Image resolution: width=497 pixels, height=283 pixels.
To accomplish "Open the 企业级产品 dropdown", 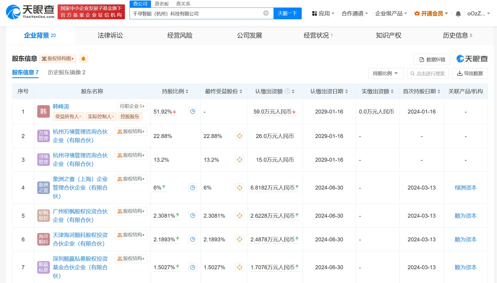I will tap(391, 14).
